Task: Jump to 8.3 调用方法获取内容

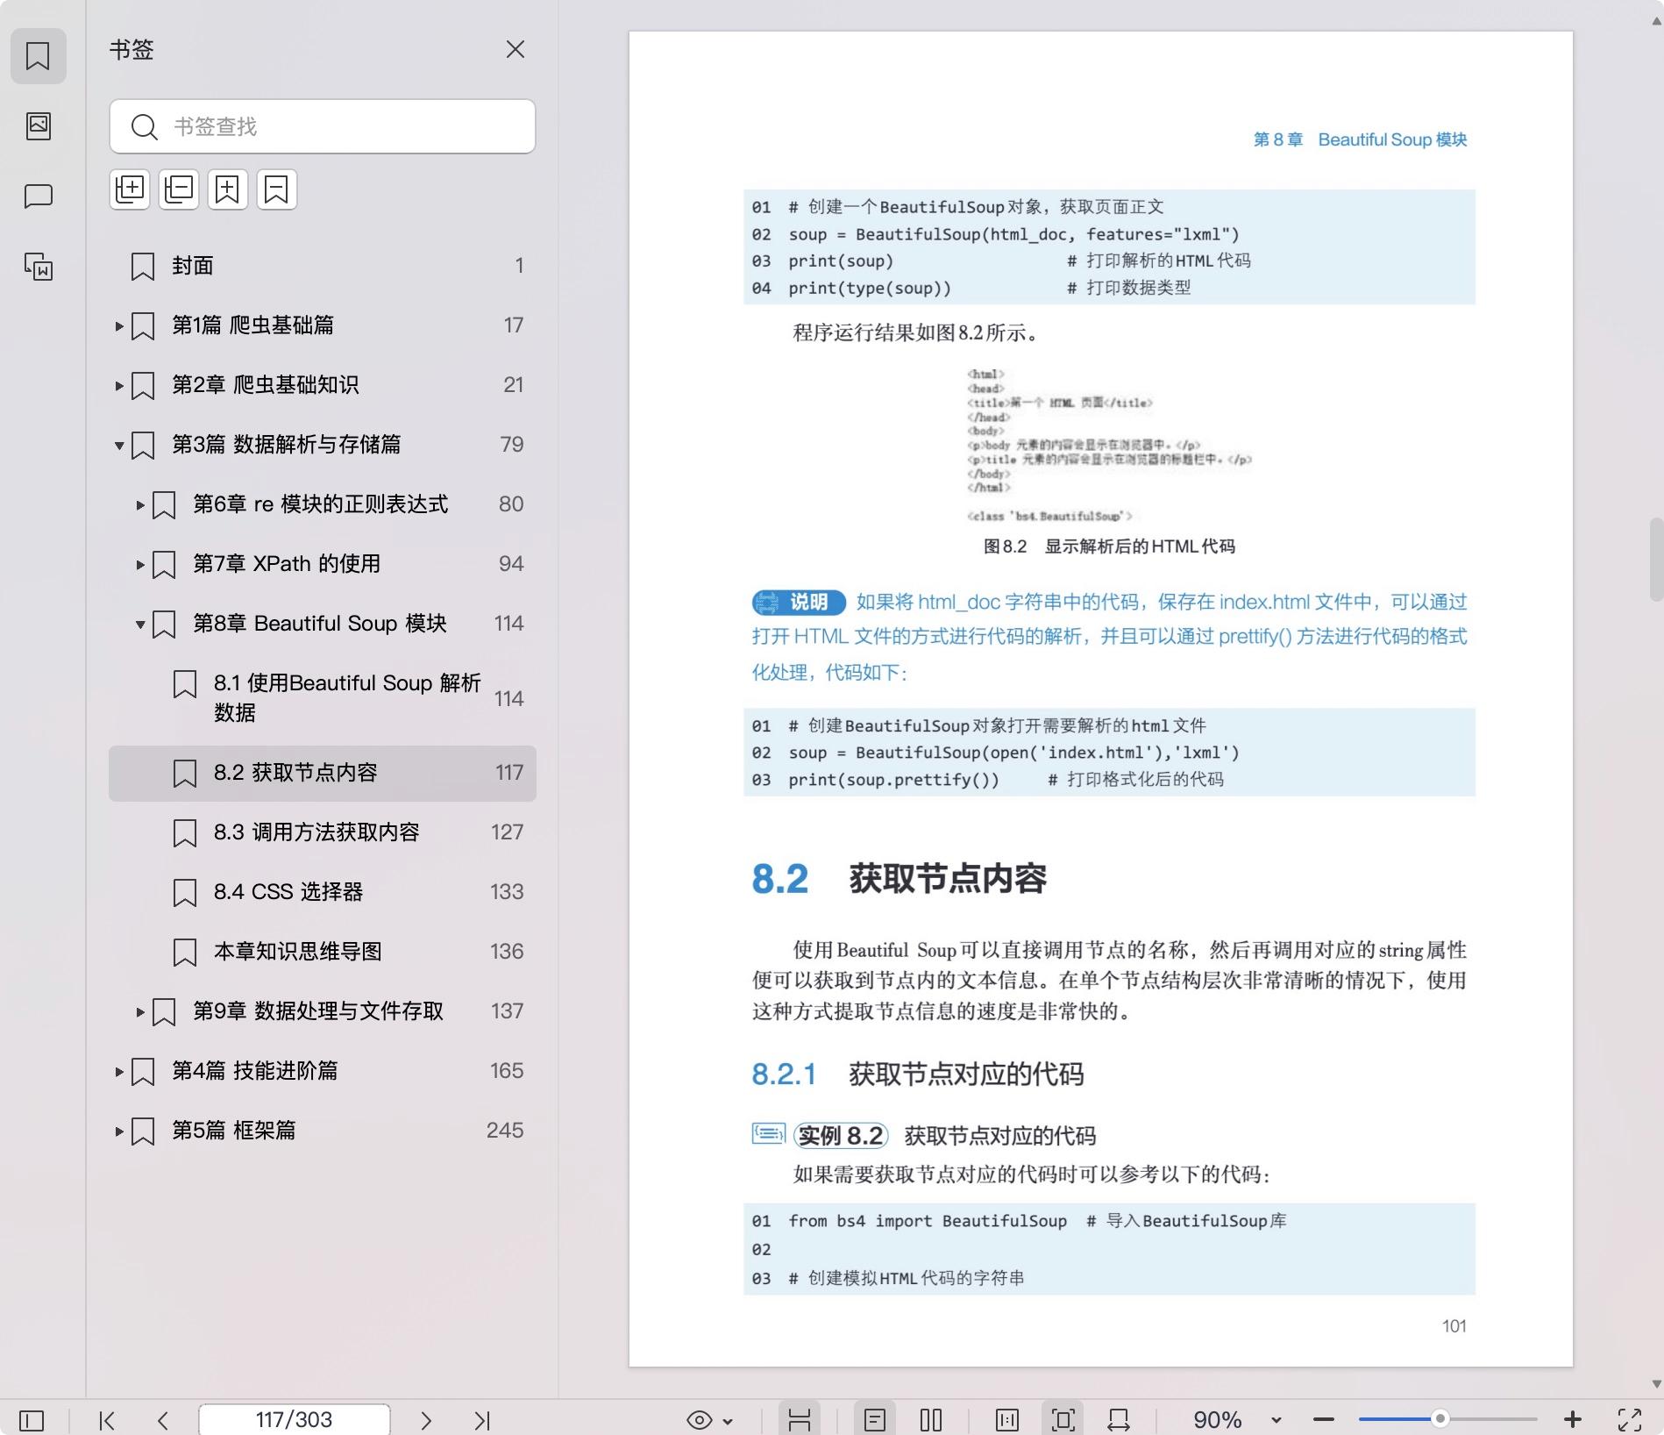Action: (x=323, y=832)
